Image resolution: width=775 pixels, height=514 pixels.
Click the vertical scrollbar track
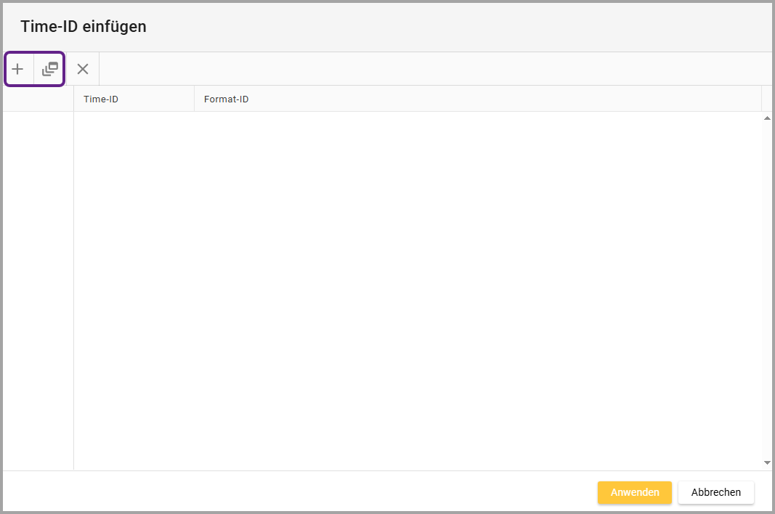[767, 290]
